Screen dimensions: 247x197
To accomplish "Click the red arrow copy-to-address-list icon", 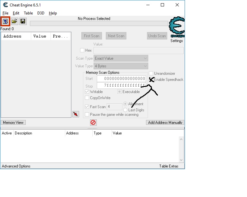I will 76,114.
